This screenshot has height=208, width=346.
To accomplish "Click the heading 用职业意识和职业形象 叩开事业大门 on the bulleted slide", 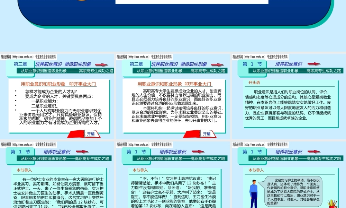I will pos(58,84).
